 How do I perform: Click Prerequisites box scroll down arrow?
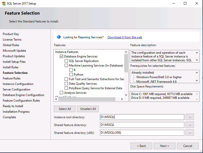(x=197, y=81)
